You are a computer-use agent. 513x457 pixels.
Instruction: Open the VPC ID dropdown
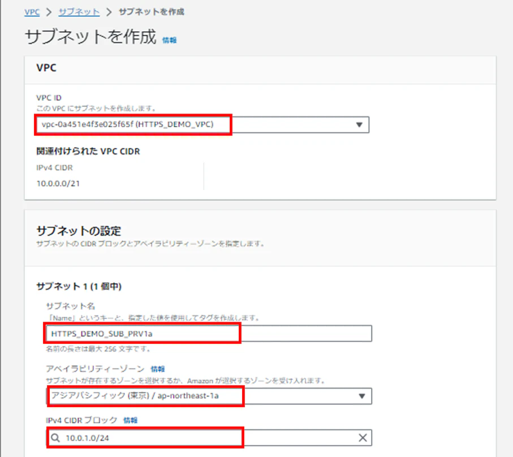[202, 124]
